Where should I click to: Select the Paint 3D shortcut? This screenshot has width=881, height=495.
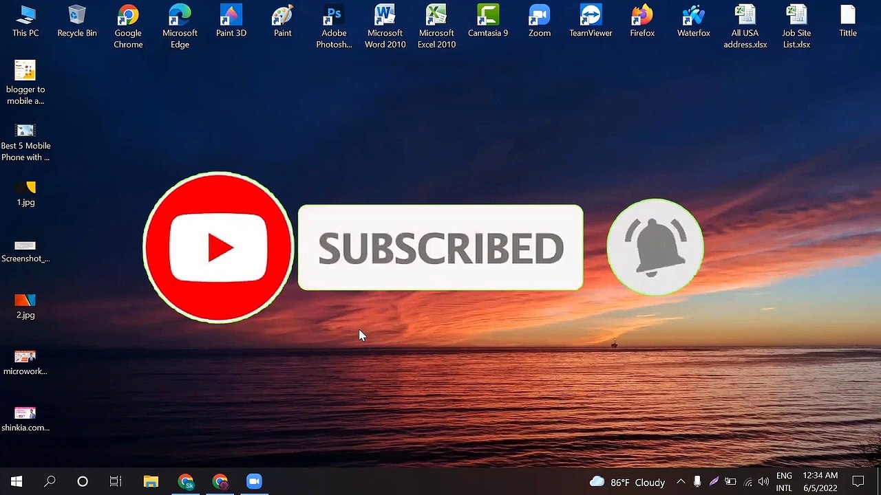[x=231, y=21]
